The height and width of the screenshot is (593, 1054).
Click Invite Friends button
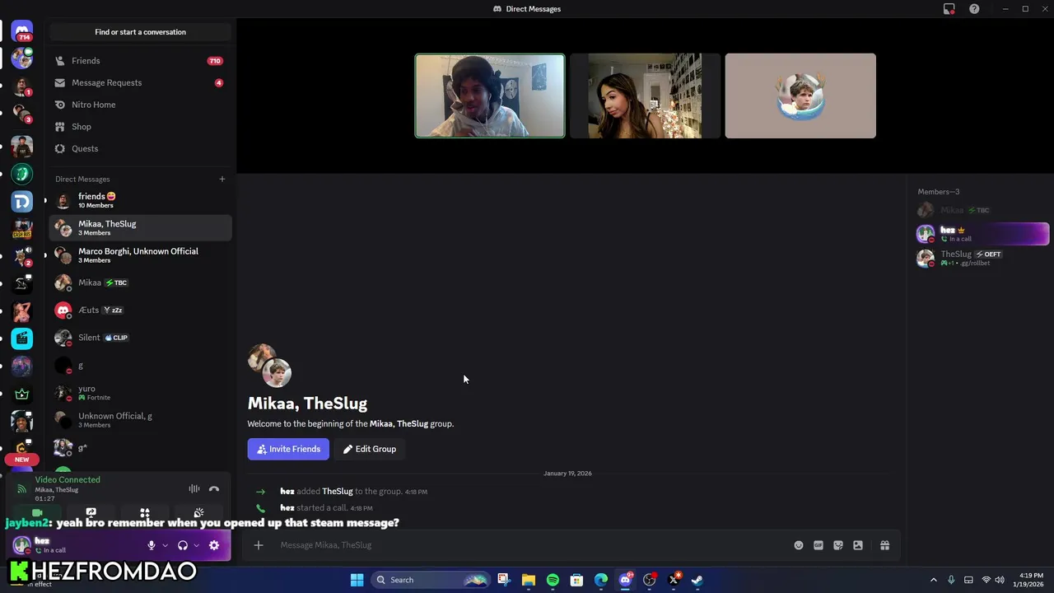click(288, 449)
